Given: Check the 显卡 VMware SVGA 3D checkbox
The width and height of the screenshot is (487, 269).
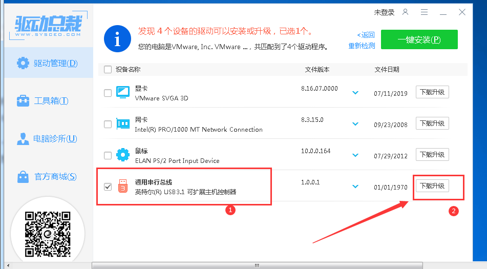Looking at the screenshot, I should [x=108, y=93].
